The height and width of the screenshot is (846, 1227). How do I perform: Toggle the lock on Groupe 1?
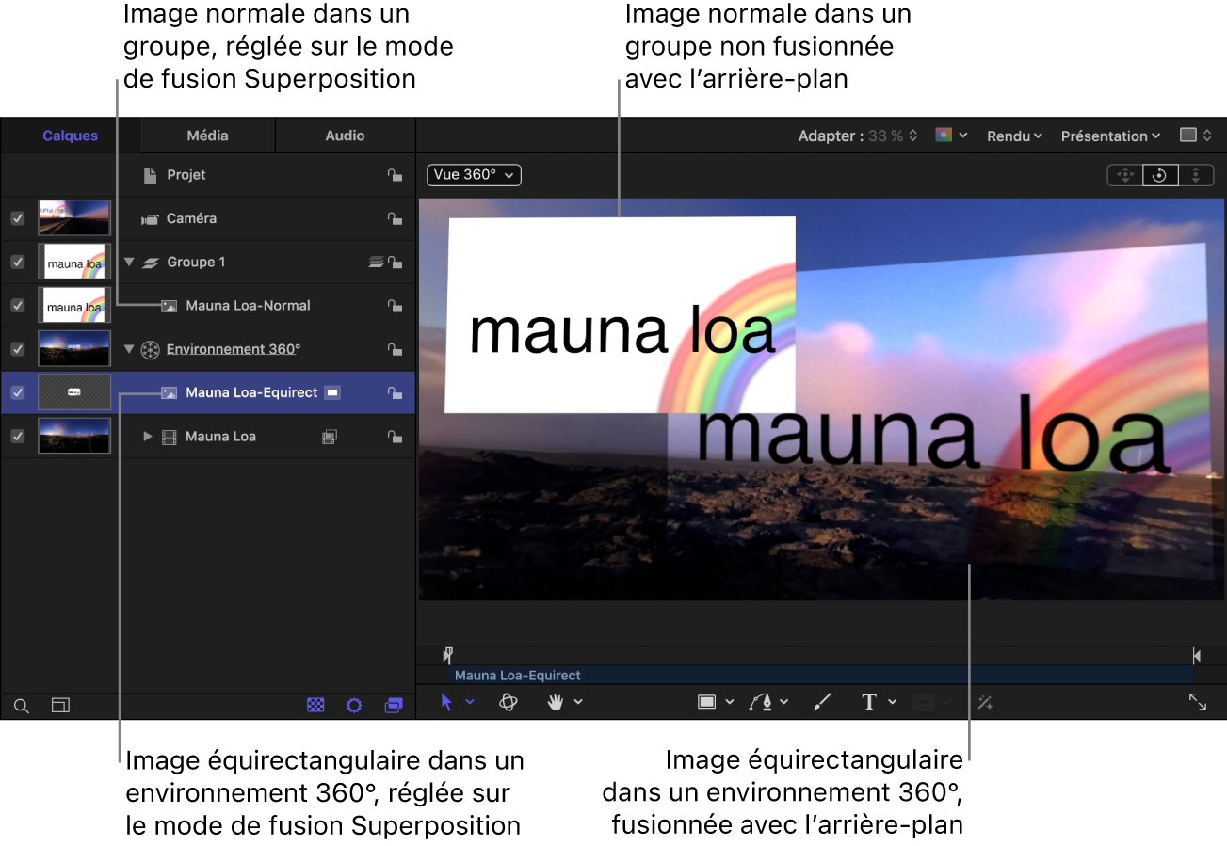tap(396, 263)
